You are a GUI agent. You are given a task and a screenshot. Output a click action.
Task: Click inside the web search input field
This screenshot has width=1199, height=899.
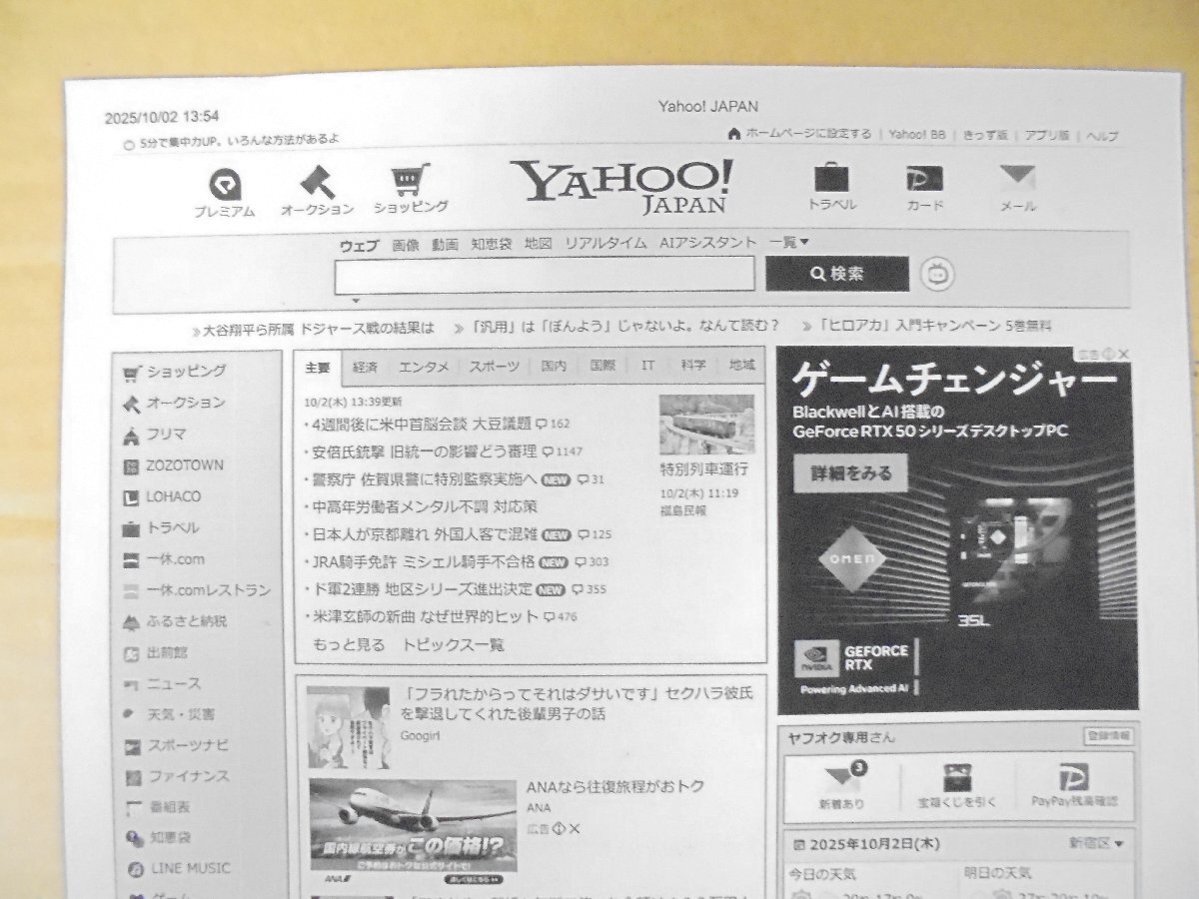click(x=545, y=274)
